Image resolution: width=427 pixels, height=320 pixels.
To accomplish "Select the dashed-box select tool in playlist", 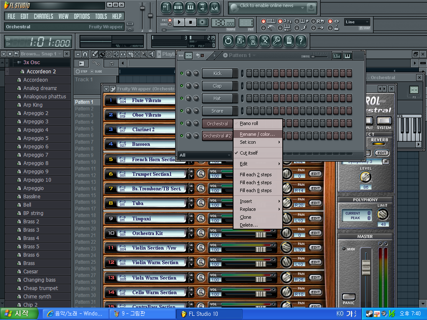I will coord(137,54).
